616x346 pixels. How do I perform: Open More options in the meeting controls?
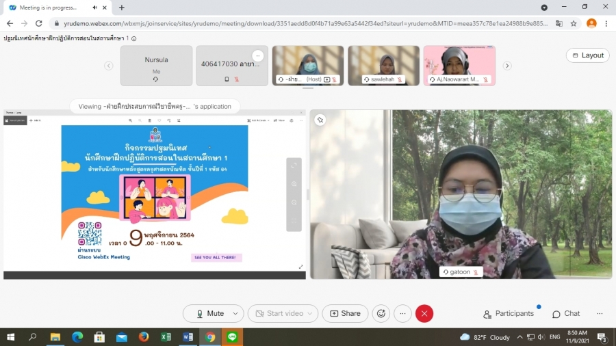coord(402,313)
